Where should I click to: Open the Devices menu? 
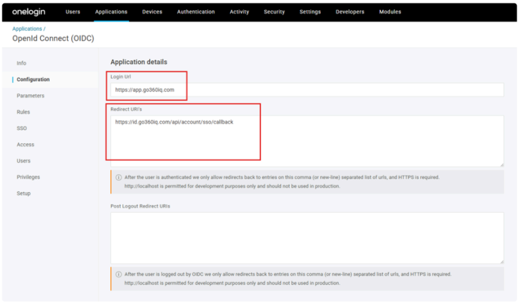click(152, 12)
